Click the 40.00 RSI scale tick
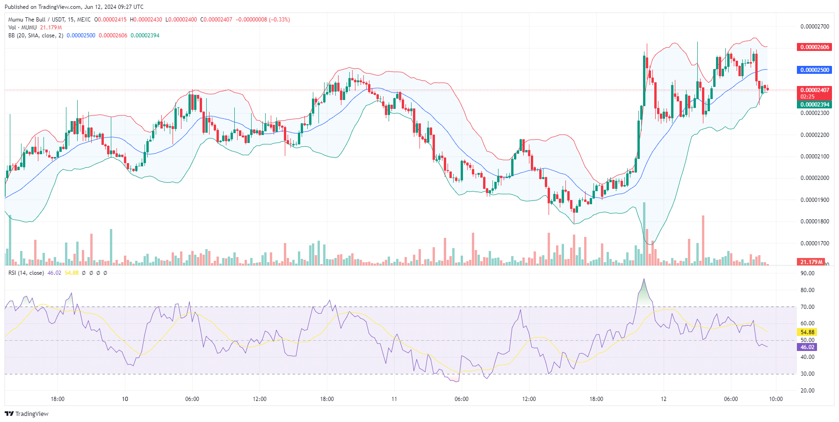Viewport: 839px width, 422px height. pyautogui.click(x=808, y=357)
